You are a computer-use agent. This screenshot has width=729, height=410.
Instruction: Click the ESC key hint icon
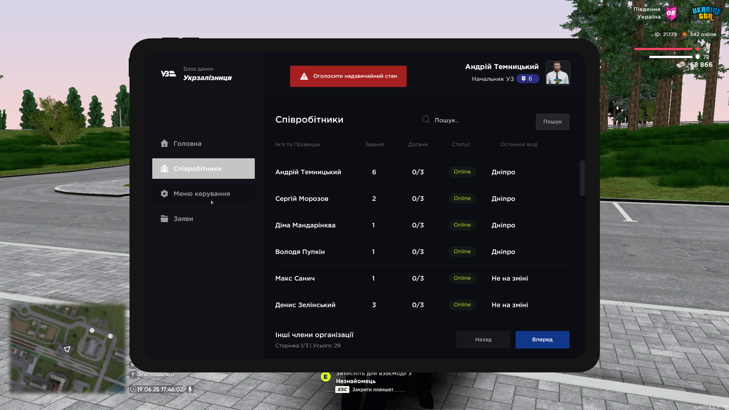342,389
